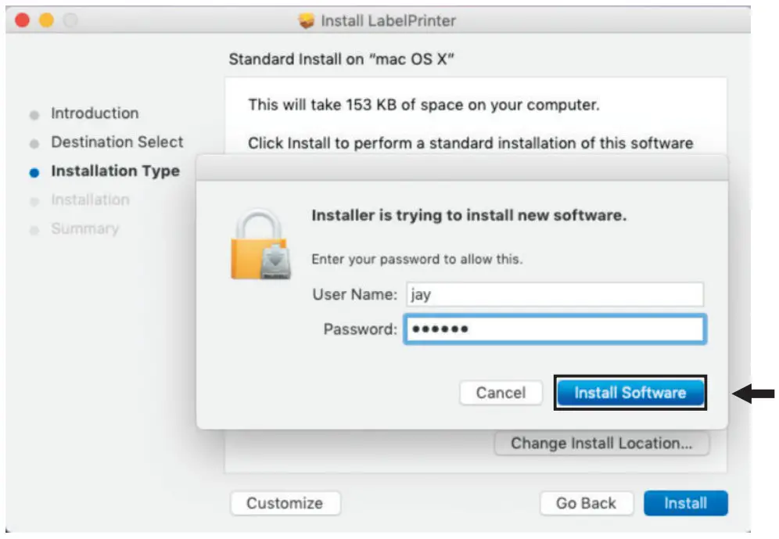Click the Customize button

[285, 504]
